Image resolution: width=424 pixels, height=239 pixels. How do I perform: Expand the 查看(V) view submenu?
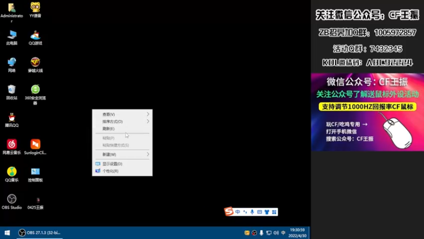click(122, 114)
